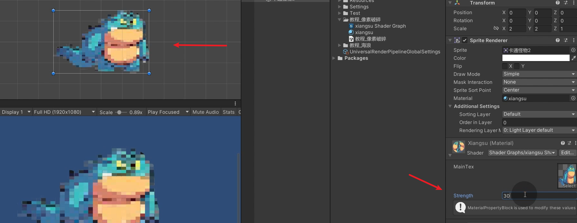Open Shader selection dropdown
The height and width of the screenshot is (223, 577).
[x=522, y=153]
